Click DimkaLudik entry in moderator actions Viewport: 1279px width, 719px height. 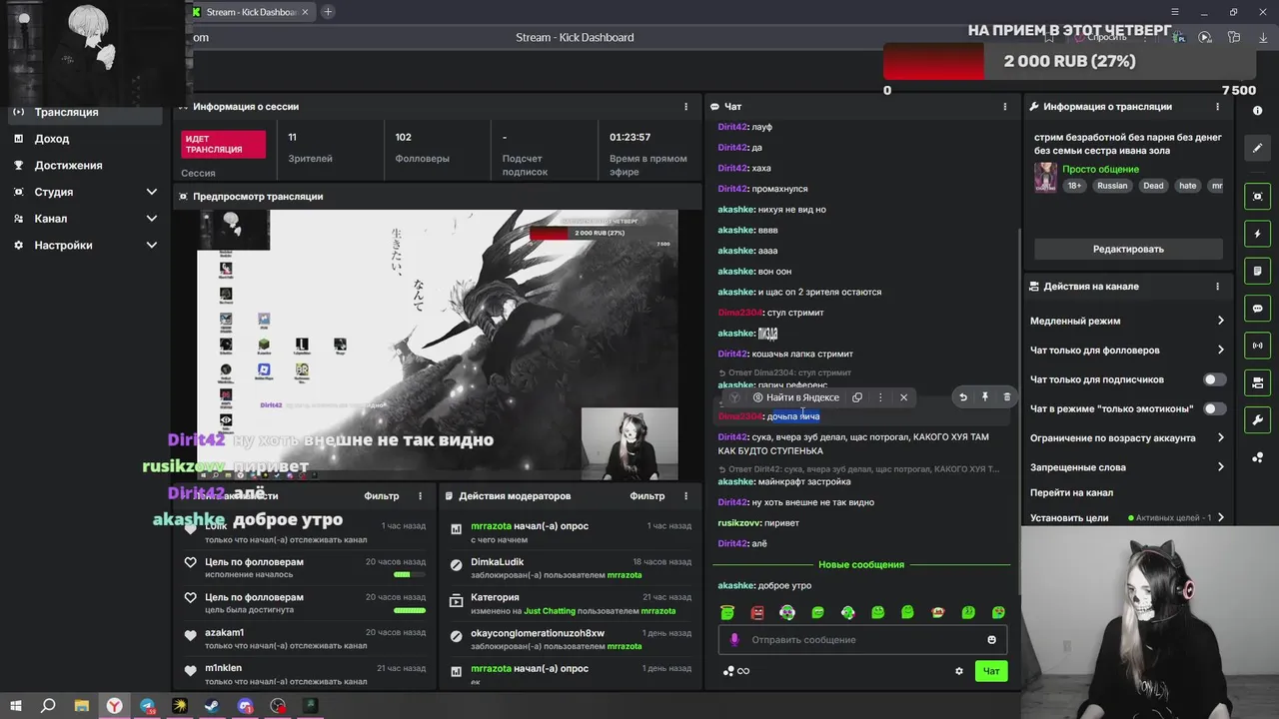point(498,562)
